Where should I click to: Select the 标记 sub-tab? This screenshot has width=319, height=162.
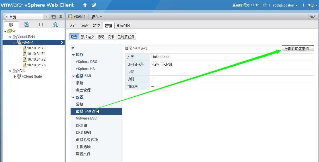click(x=101, y=37)
